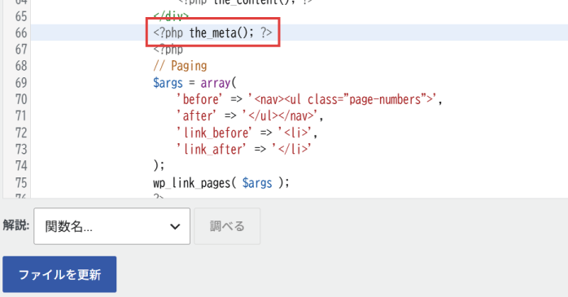Image resolution: width=568 pixels, height=297 pixels.
Task: Click the 'before' key on line 70
Action: [199, 99]
